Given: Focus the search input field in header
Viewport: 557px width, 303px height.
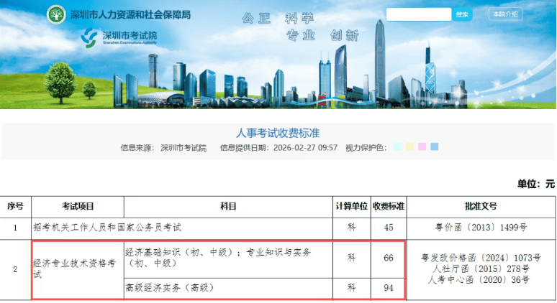Looking at the screenshot, I should pyautogui.click(x=419, y=14).
